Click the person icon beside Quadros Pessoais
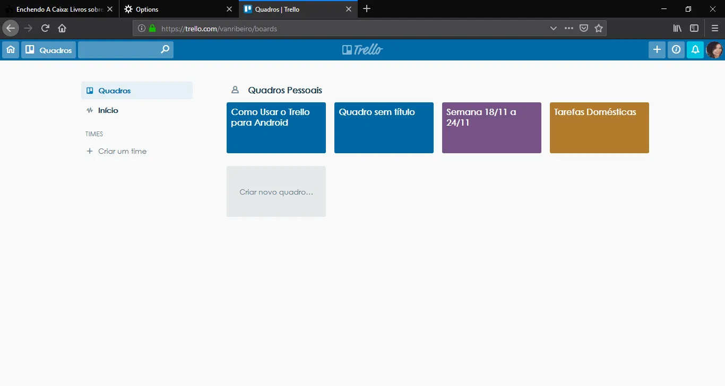Screen dimensions: 725x386 (x=235, y=90)
